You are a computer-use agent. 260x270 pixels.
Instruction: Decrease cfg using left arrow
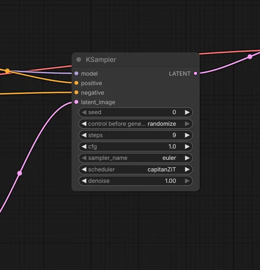(x=84, y=147)
